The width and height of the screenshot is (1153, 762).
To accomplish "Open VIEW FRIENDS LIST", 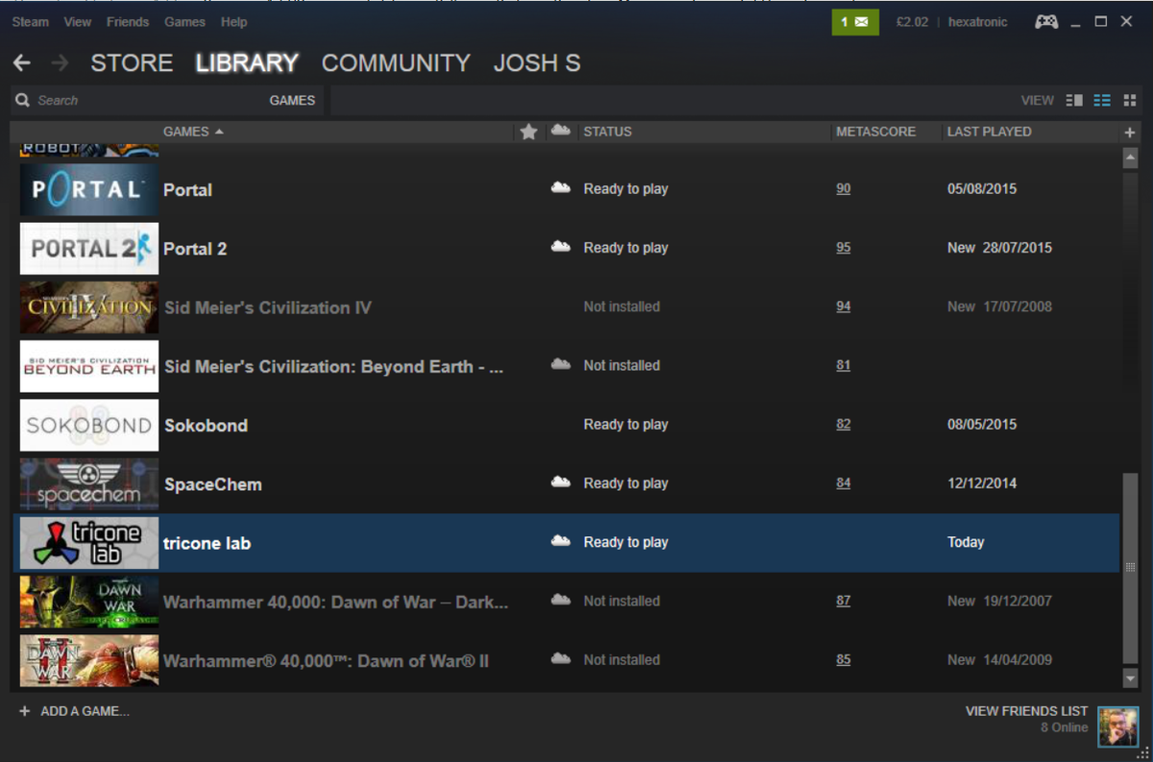I will tap(1026, 711).
